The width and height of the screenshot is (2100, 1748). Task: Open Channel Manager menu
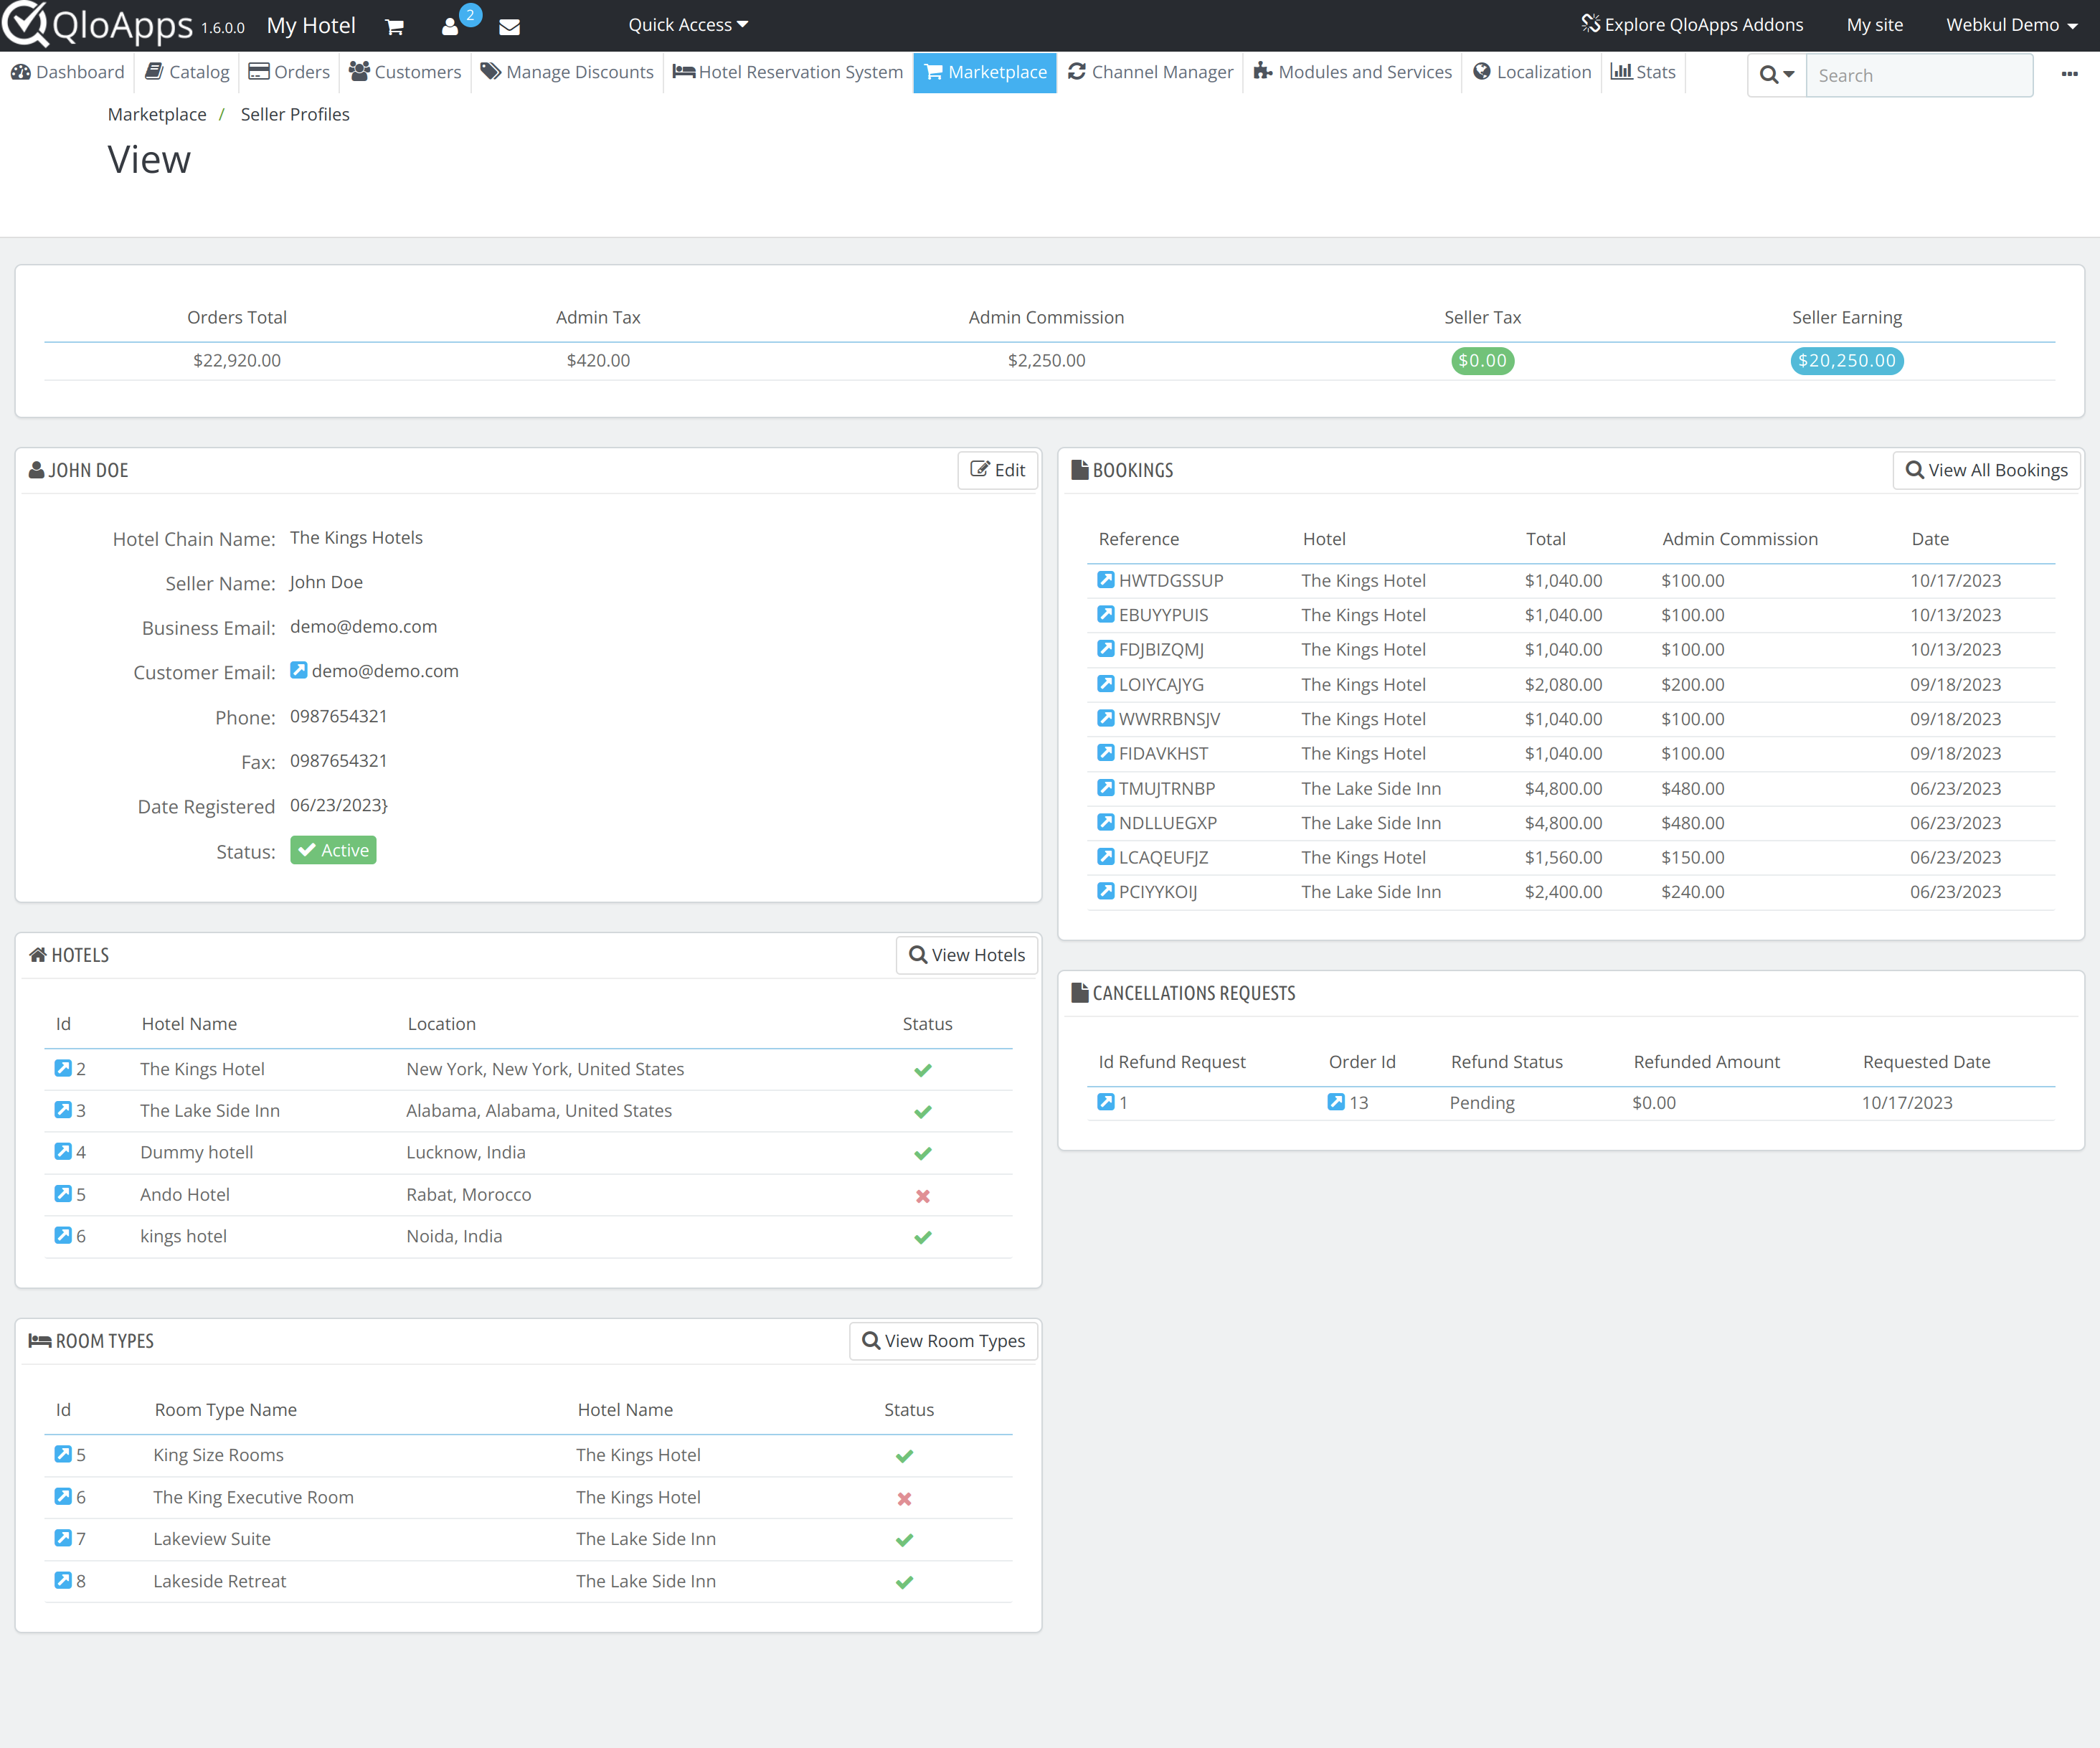pos(1150,72)
